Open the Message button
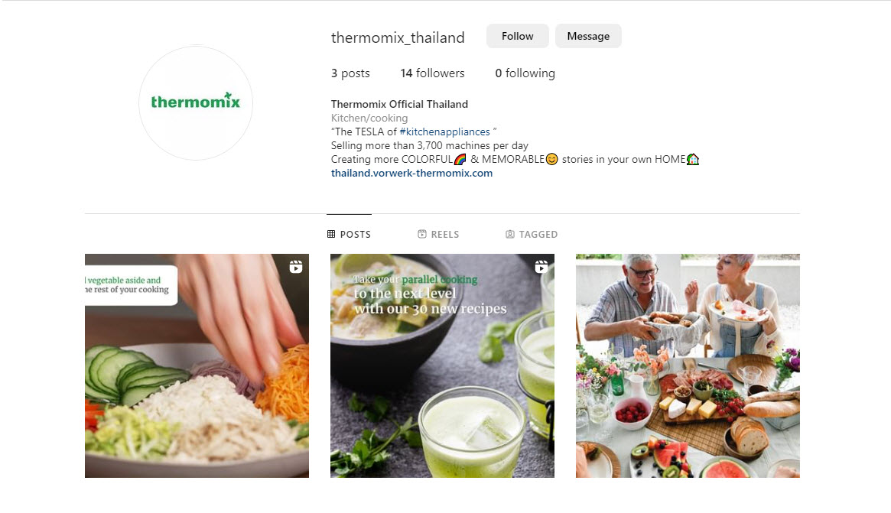This screenshot has height=513, width=891. pyautogui.click(x=588, y=37)
